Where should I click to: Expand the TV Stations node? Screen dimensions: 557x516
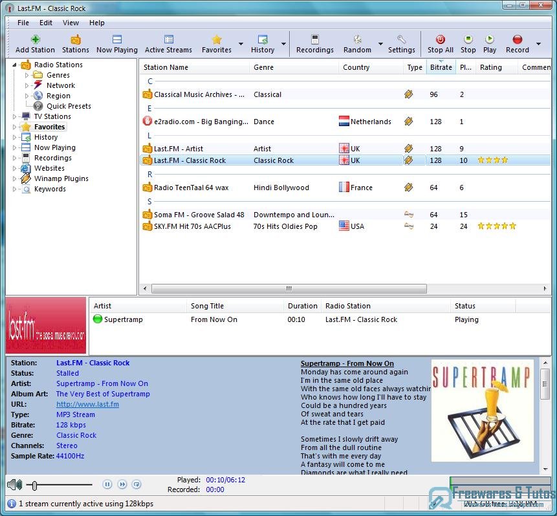click(16, 116)
